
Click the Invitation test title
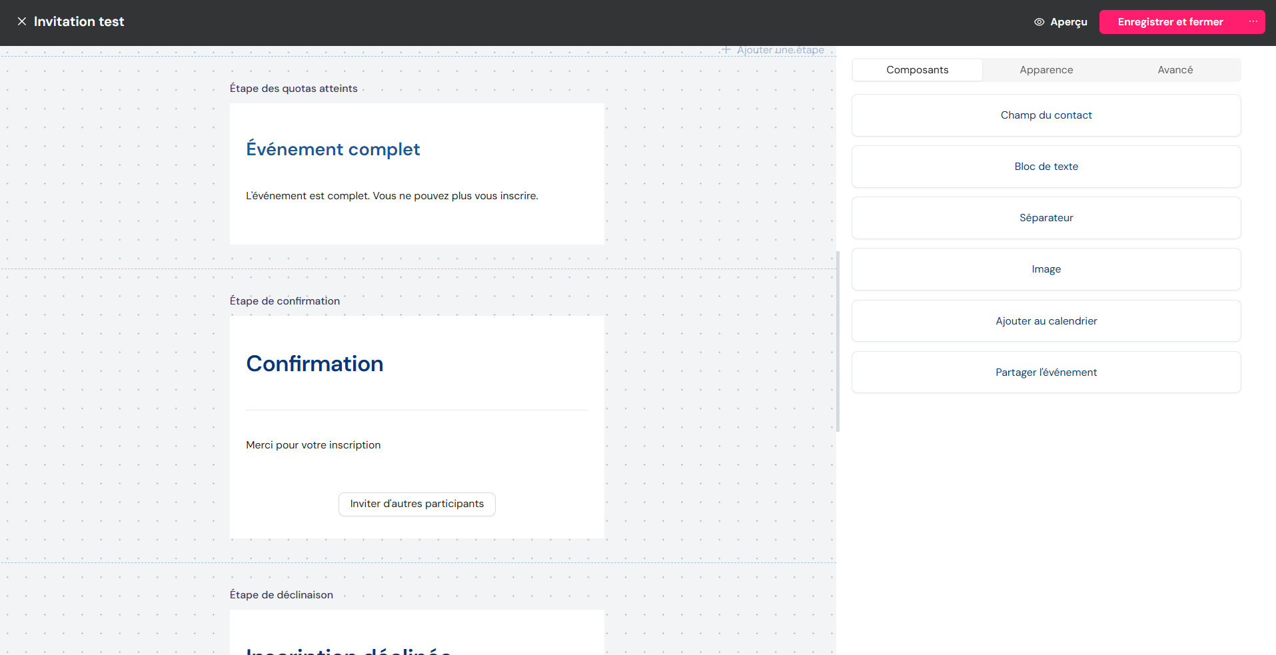point(79,22)
